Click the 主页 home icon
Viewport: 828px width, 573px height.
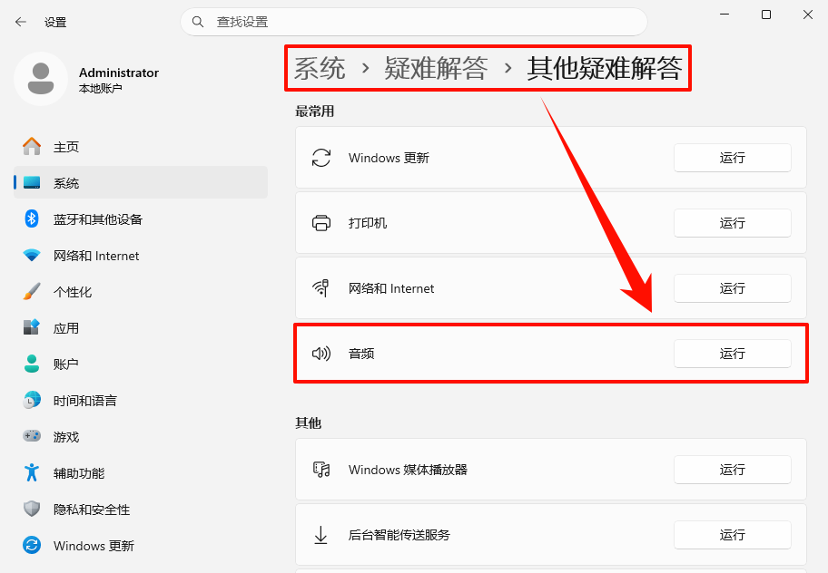click(32, 147)
